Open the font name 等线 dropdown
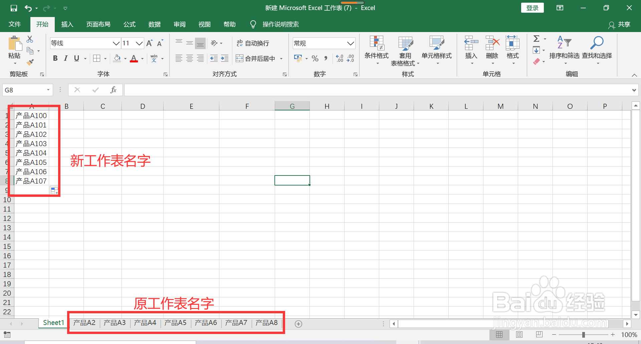The width and height of the screenshot is (641, 344). click(116, 43)
